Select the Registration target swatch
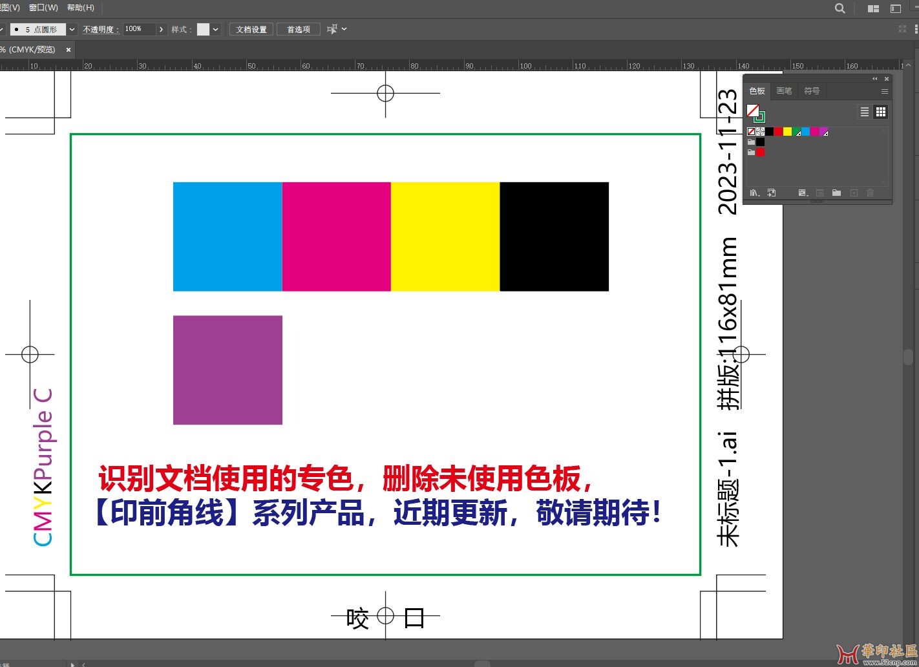 (x=760, y=132)
